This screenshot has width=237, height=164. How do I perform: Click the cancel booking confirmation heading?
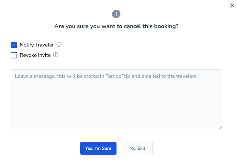coord(116,26)
